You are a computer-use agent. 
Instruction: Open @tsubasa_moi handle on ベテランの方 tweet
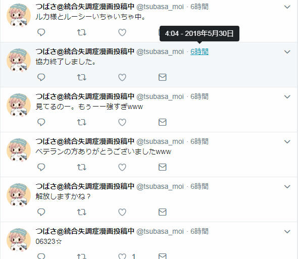pos(160,141)
